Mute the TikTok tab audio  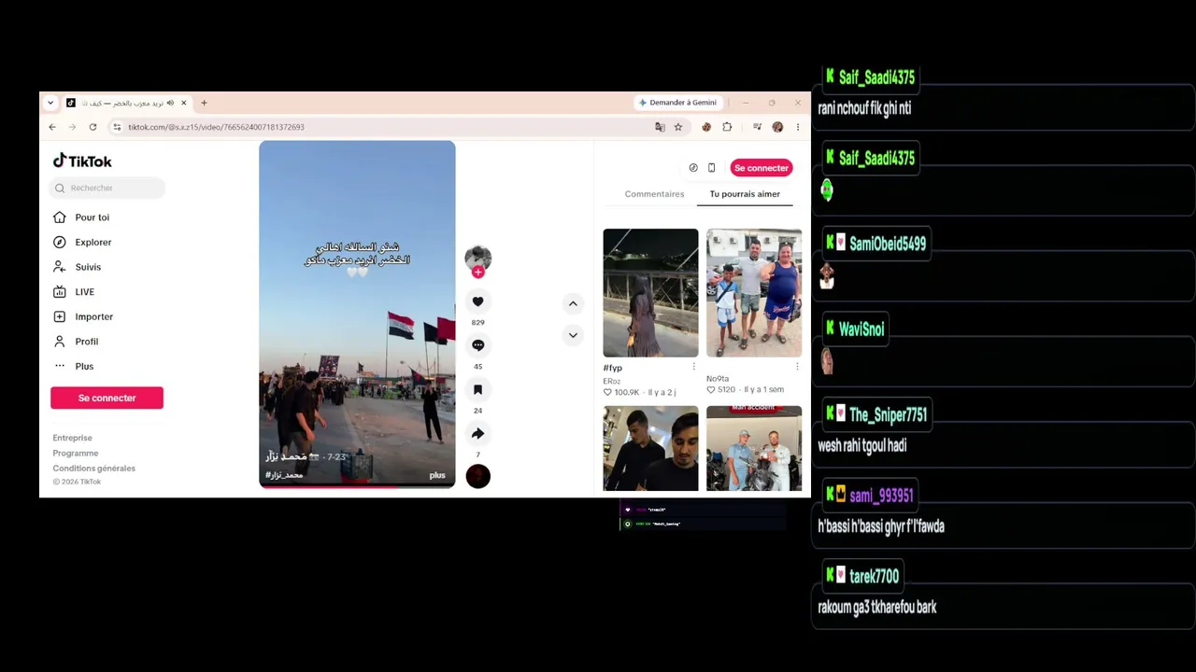(x=170, y=103)
